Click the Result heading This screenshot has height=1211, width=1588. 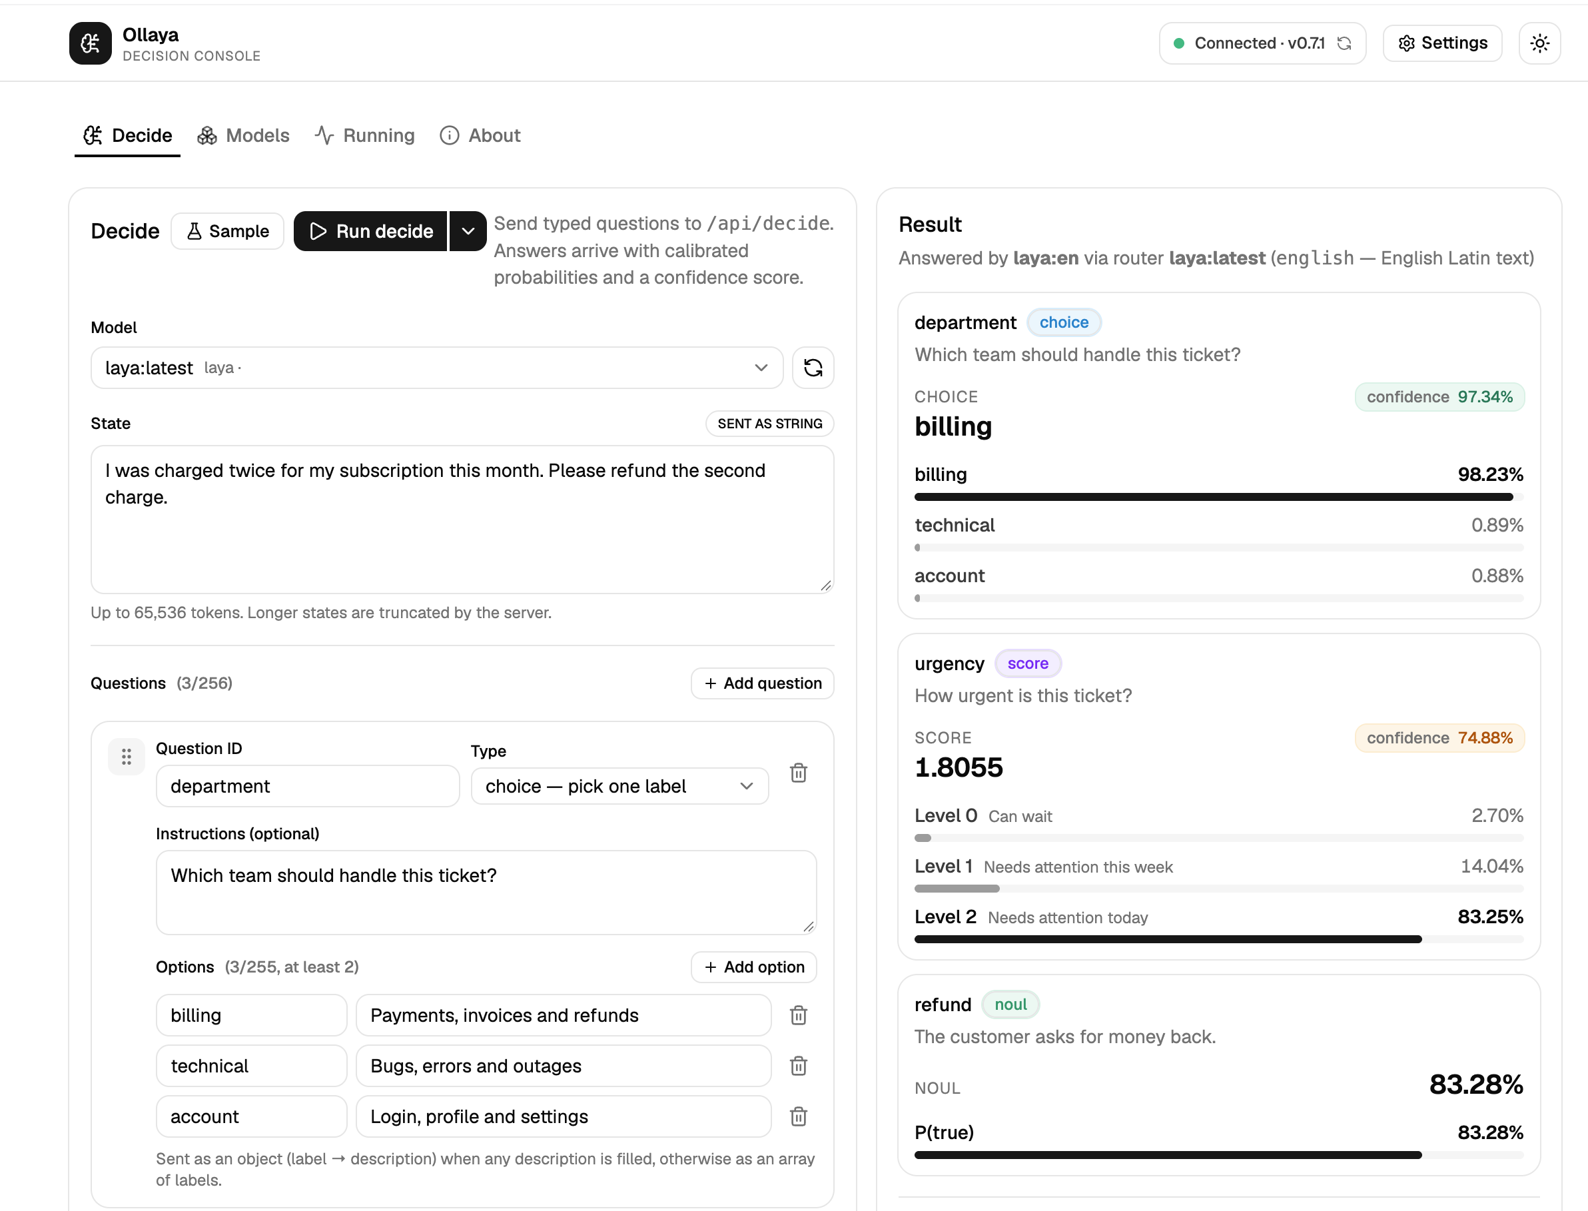click(930, 225)
